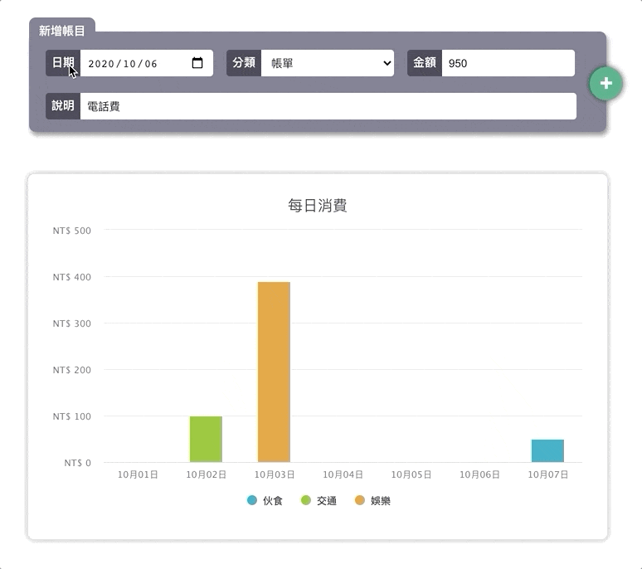Toggle the 交通 legend item

pyautogui.click(x=319, y=501)
